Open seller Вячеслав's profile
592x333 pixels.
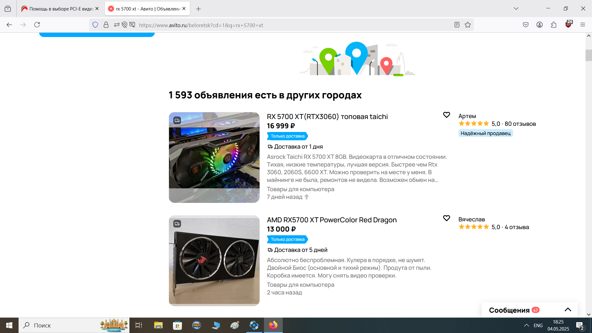(471, 219)
